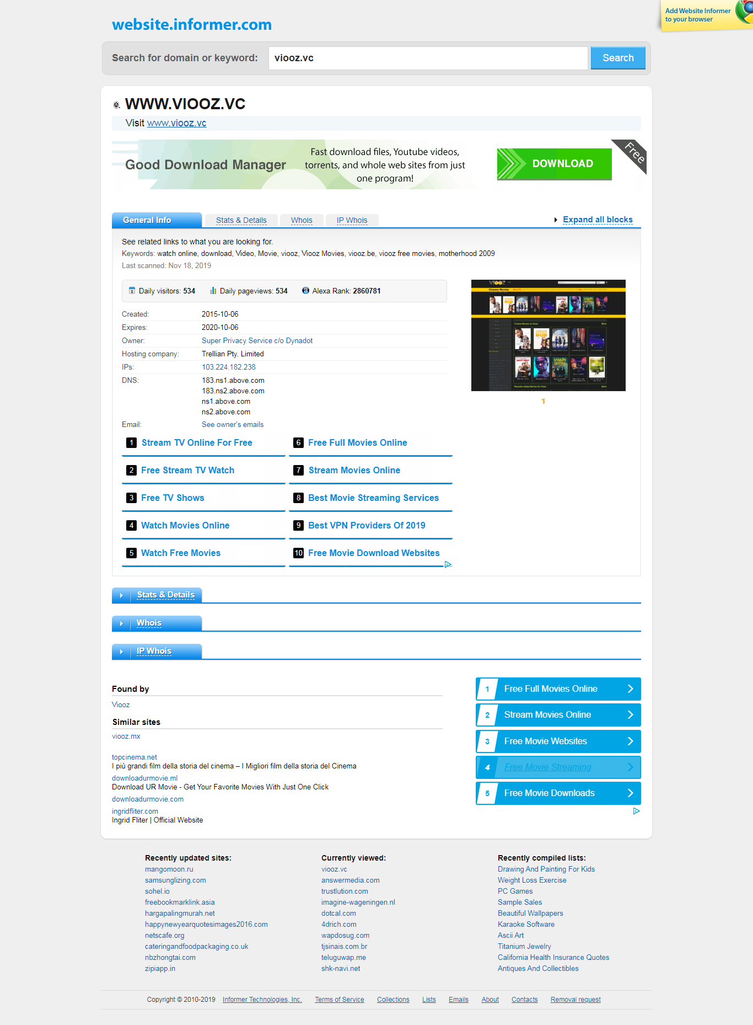Open the website.informer.com logo link
The width and height of the screenshot is (753, 1025).
pos(192,24)
